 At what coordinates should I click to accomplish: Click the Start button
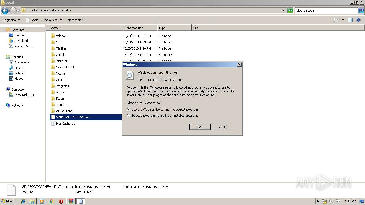pyautogui.click(x=8, y=201)
